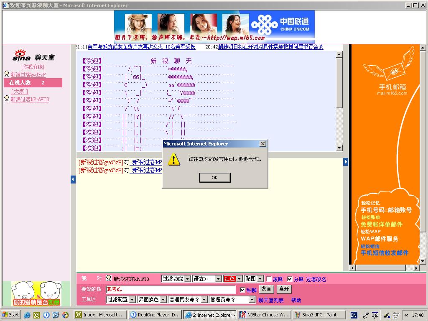Viewport: 428px width, 321px height.
Task: Click the 17:40 system clock
Action: [418, 315]
